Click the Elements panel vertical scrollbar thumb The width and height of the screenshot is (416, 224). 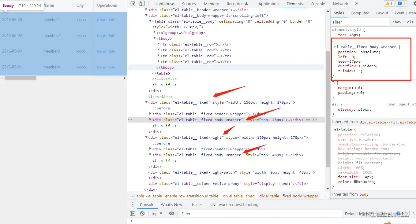(x=328, y=109)
